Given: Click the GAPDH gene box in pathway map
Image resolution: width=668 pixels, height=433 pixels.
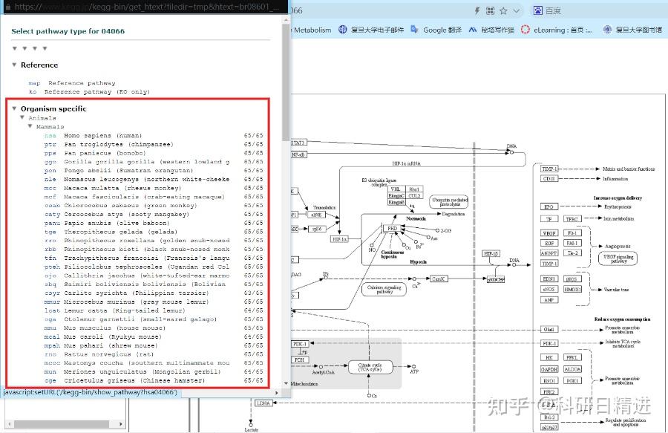Looking at the screenshot, I should [549, 369].
